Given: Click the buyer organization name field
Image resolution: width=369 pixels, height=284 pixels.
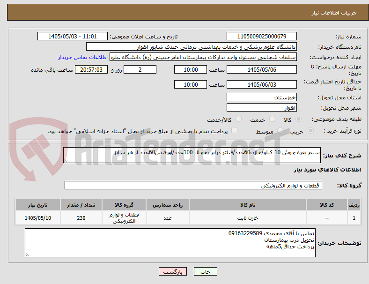Looking at the screenshot, I should pyautogui.click(x=192, y=46).
